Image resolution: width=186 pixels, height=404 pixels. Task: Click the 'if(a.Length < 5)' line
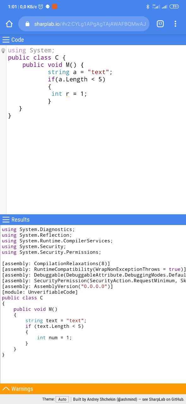pyautogui.click(x=77, y=79)
